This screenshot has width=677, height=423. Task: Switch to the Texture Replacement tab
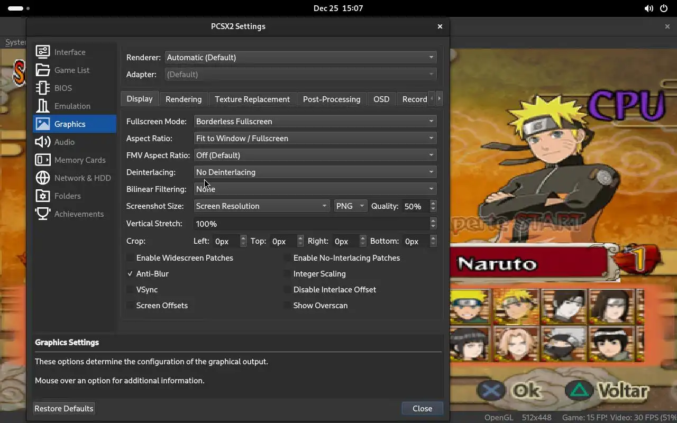click(252, 99)
